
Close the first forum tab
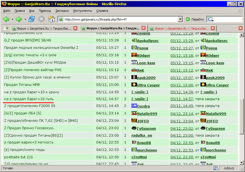click(75, 28)
